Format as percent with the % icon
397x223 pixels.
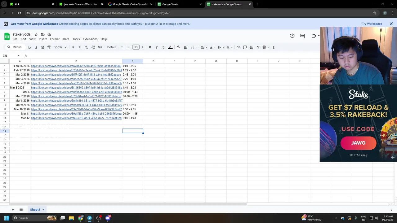coord(80,47)
